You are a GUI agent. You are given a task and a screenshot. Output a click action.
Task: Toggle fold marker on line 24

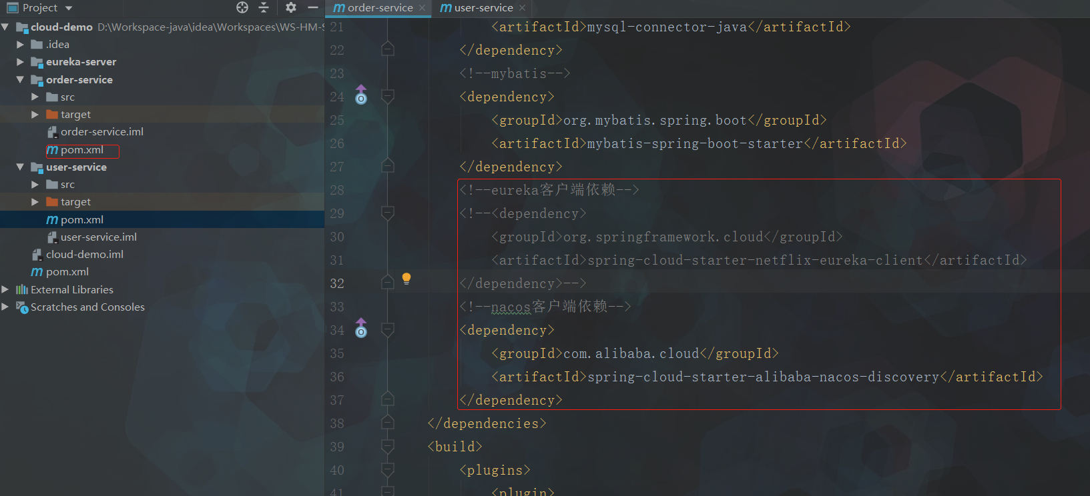coord(387,97)
